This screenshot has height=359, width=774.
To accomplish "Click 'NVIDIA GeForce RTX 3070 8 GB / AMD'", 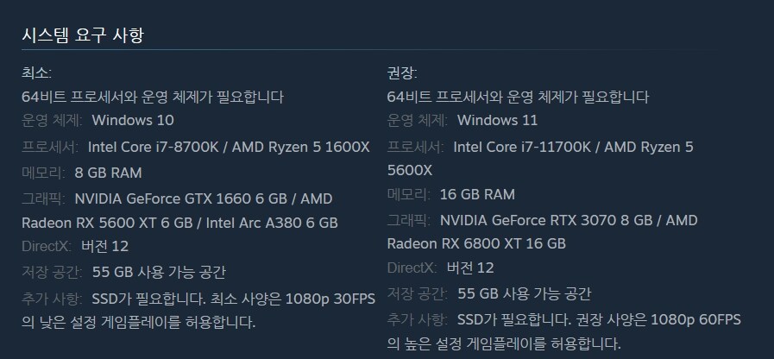I will 569,220.
